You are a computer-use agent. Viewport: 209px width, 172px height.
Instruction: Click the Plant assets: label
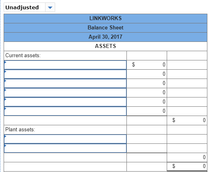(20, 130)
